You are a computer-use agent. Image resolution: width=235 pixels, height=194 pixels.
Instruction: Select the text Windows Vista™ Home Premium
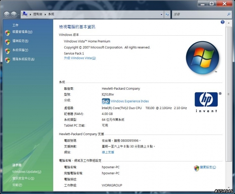click(87, 42)
